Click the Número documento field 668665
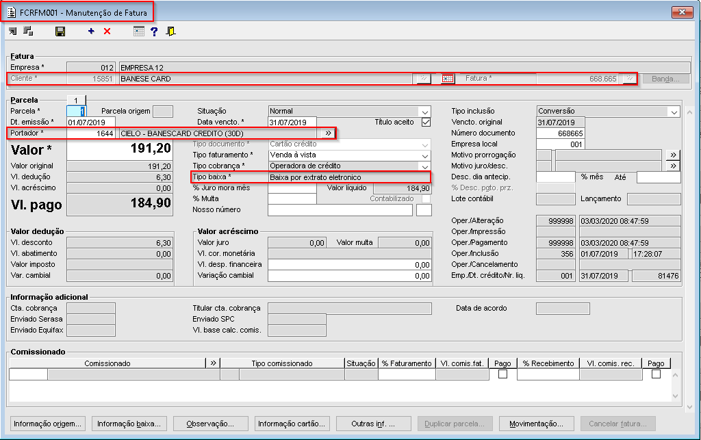This screenshot has height=440, width=701. coord(560,133)
